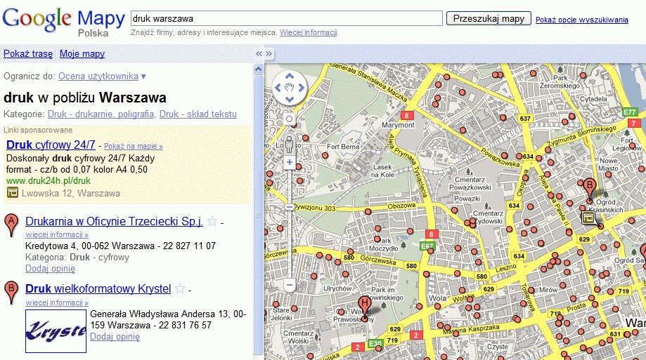This screenshot has height=360, width=646.
Task: Open the Więcej informacji link
Action: point(308,32)
